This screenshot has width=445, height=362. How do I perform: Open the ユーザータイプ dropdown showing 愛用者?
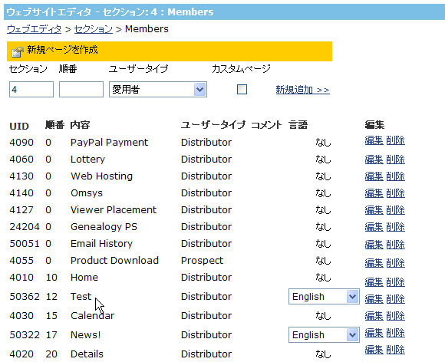[158, 90]
